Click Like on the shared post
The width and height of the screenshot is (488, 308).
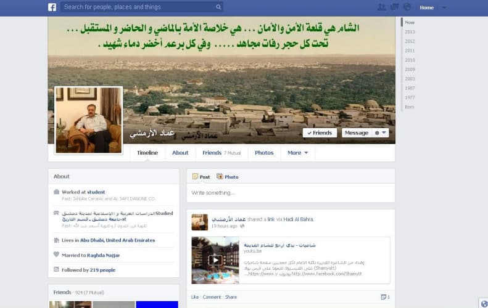click(195, 297)
